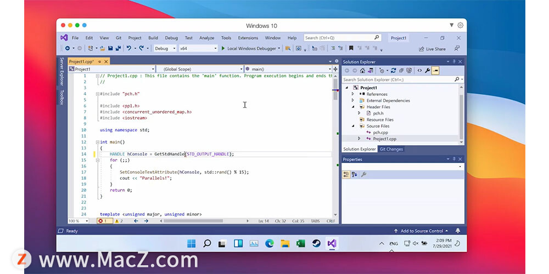
Task: Refresh Solution Explorer with the sync icon
Action: coord(393,71)
